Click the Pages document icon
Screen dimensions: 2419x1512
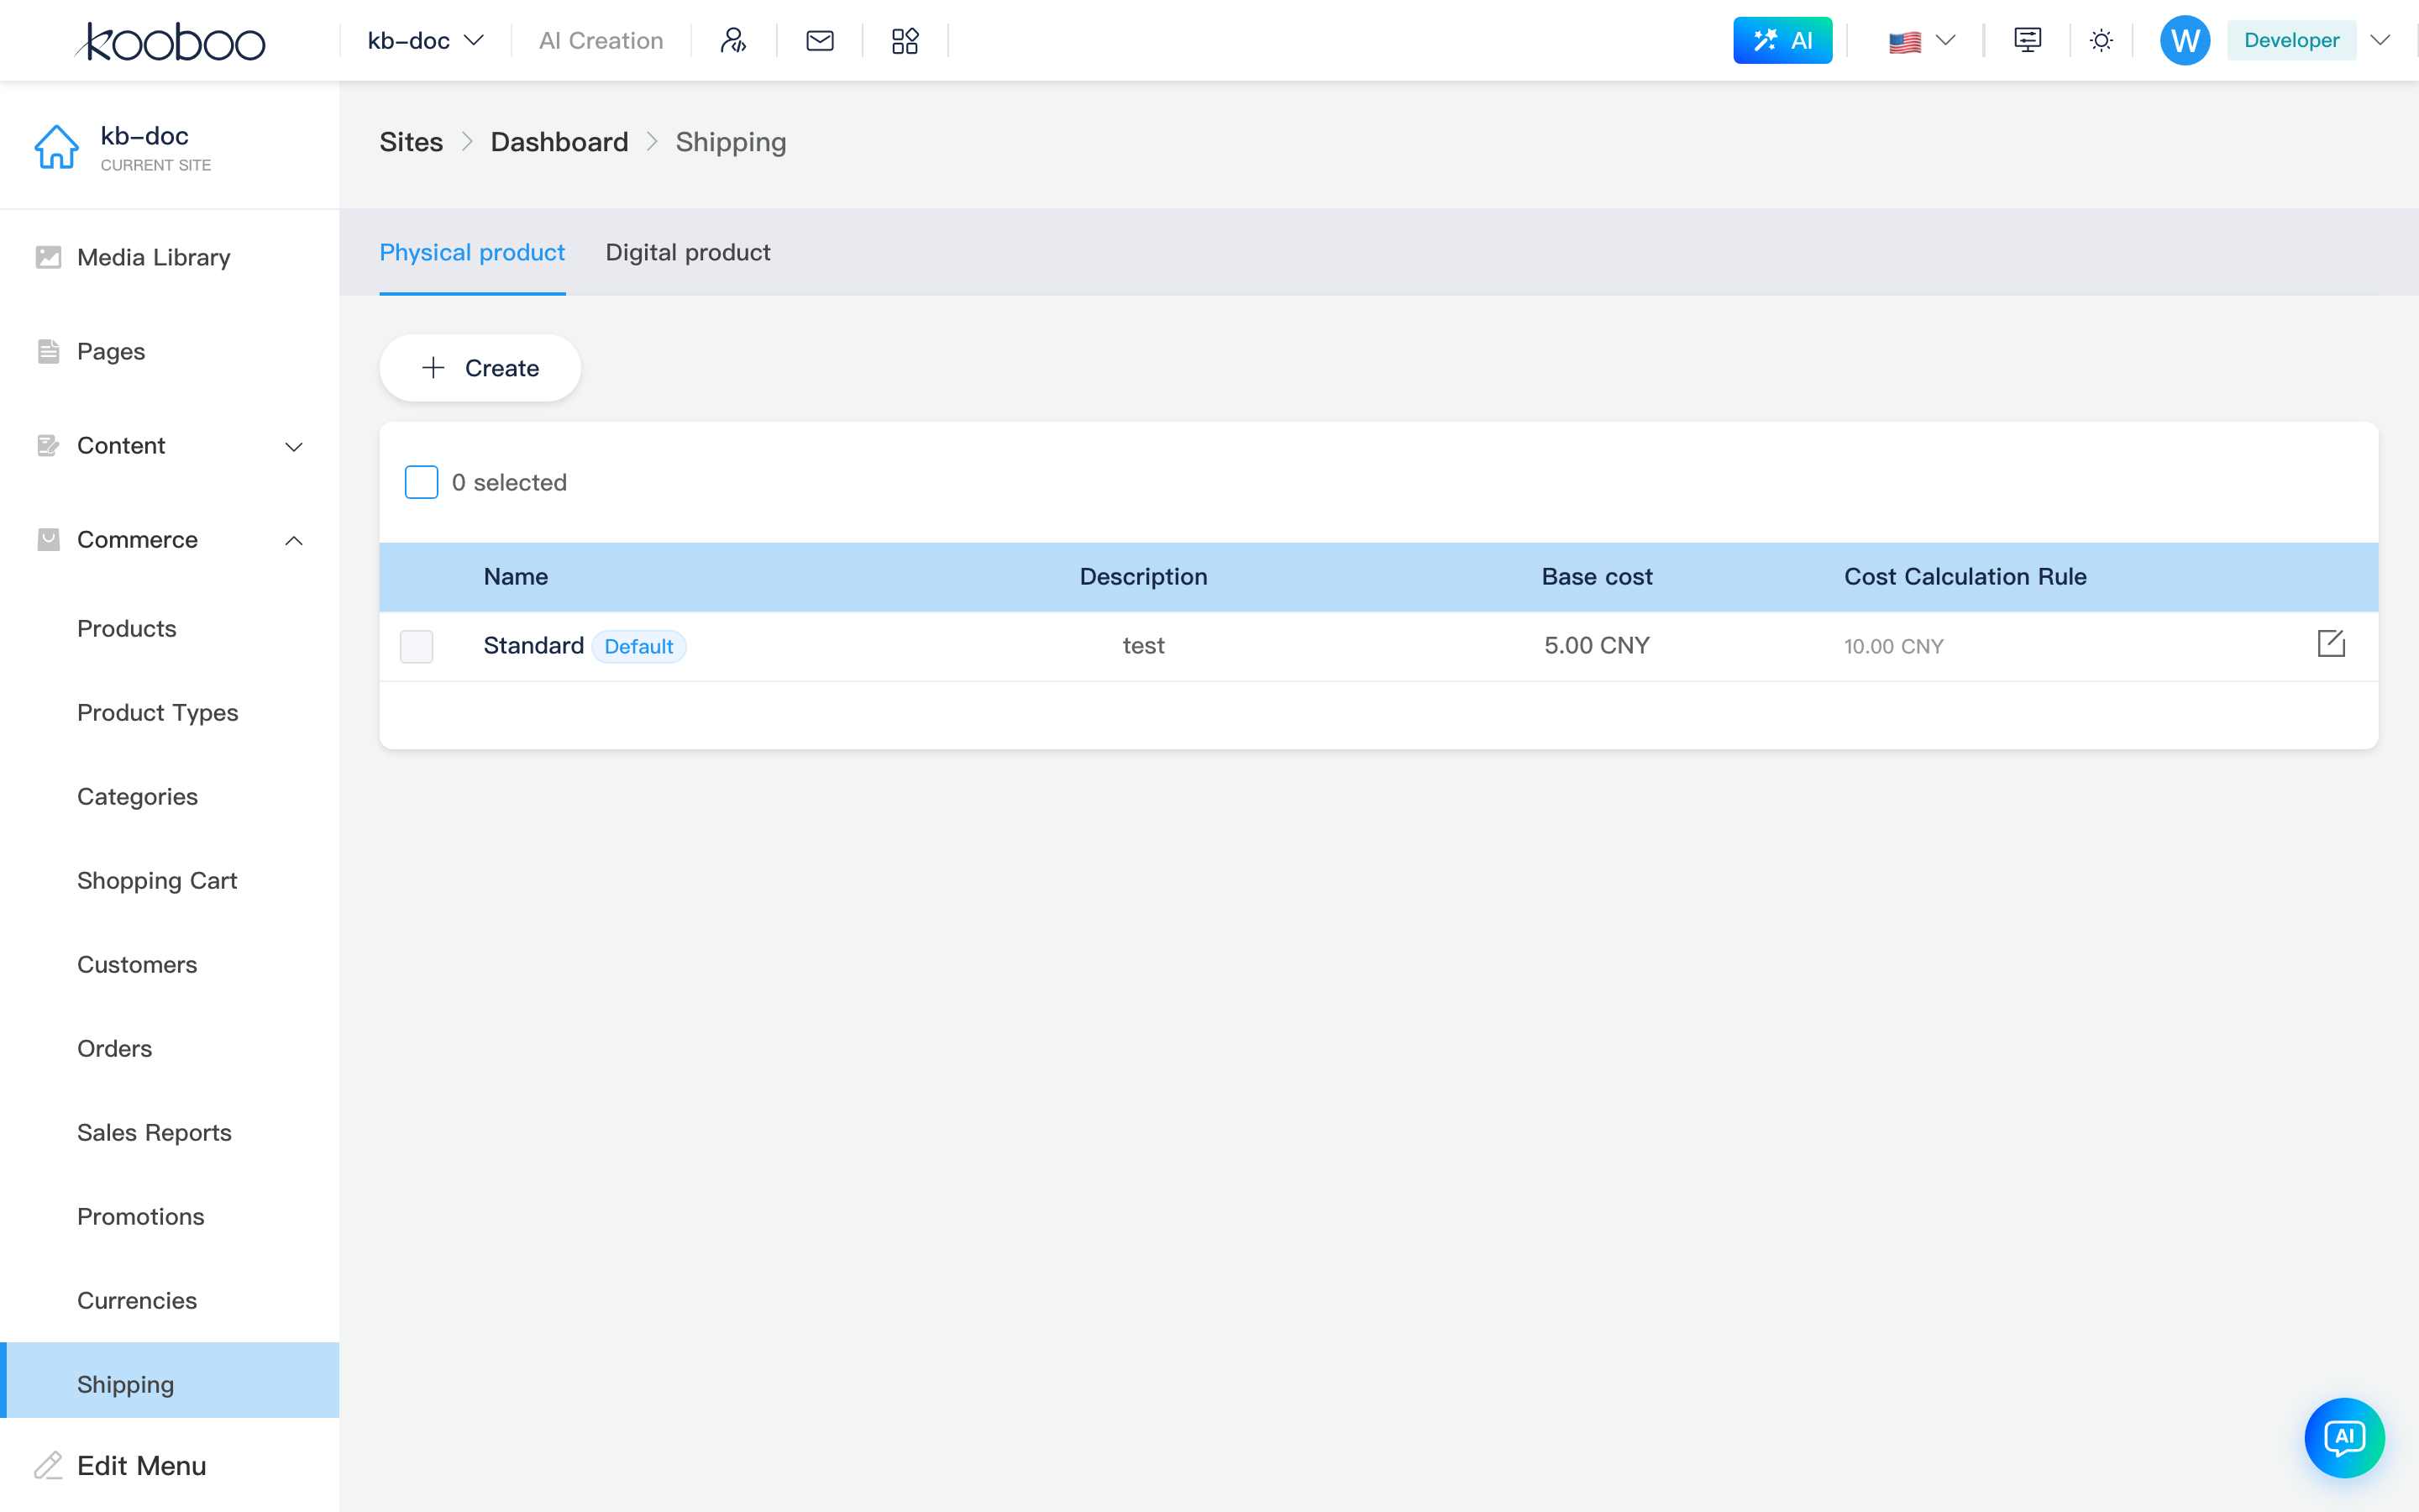(48, 351)
